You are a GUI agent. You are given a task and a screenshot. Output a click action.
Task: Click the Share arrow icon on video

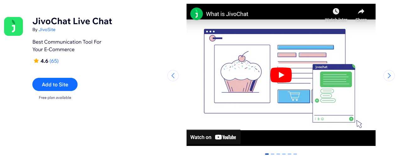361,12
